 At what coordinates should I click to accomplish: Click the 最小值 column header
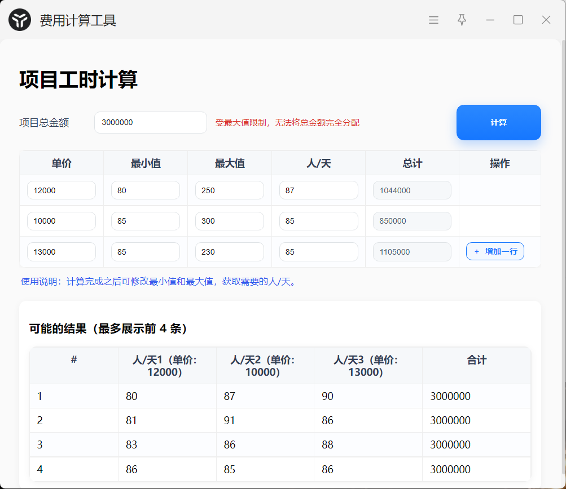[x=146, y=163]
